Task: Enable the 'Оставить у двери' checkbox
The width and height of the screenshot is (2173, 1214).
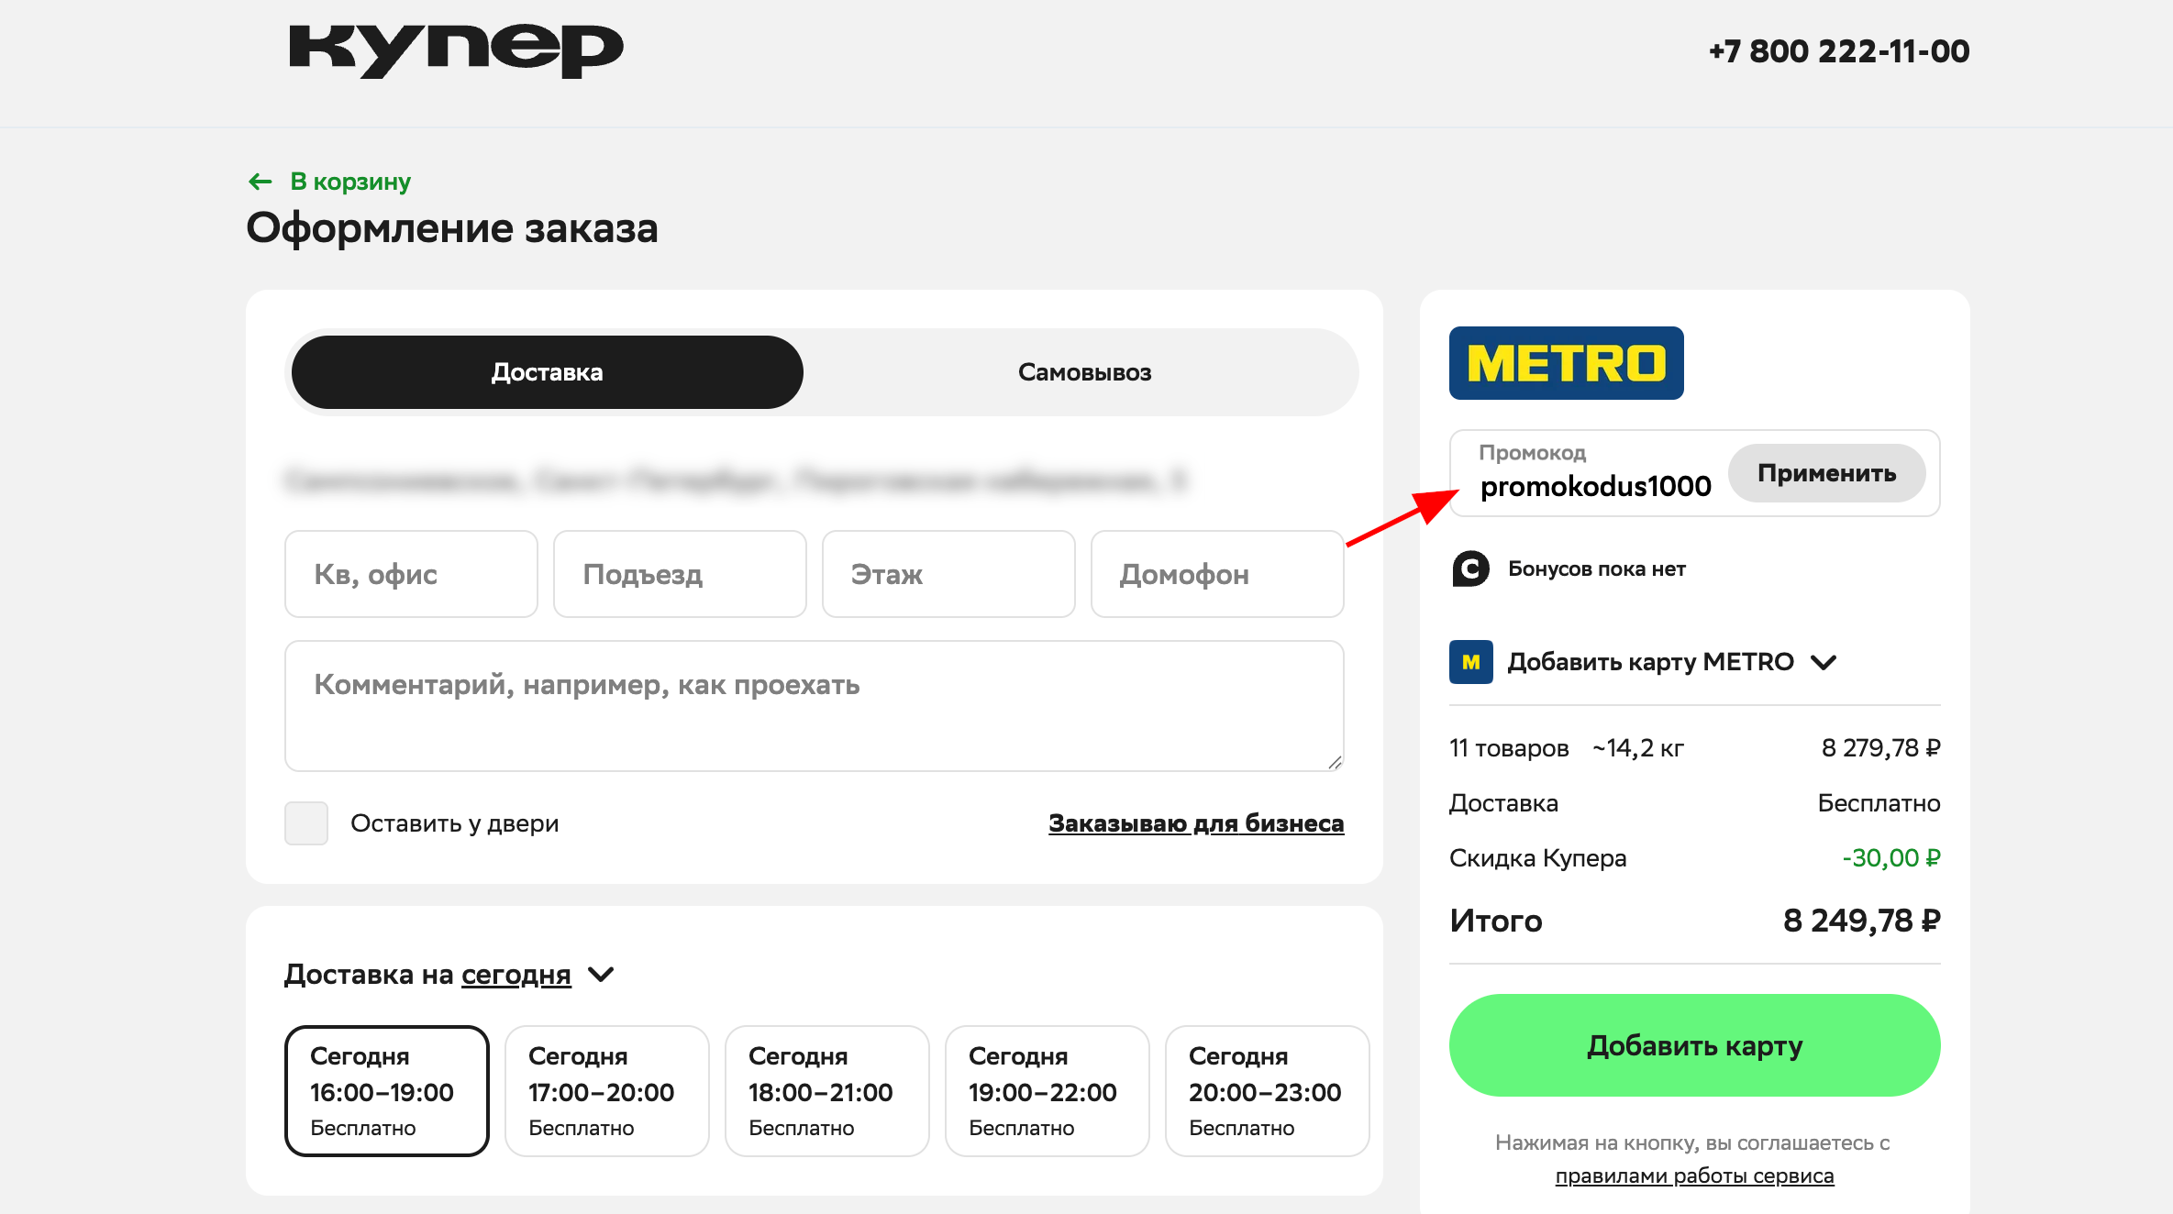Action: [305, 822]
